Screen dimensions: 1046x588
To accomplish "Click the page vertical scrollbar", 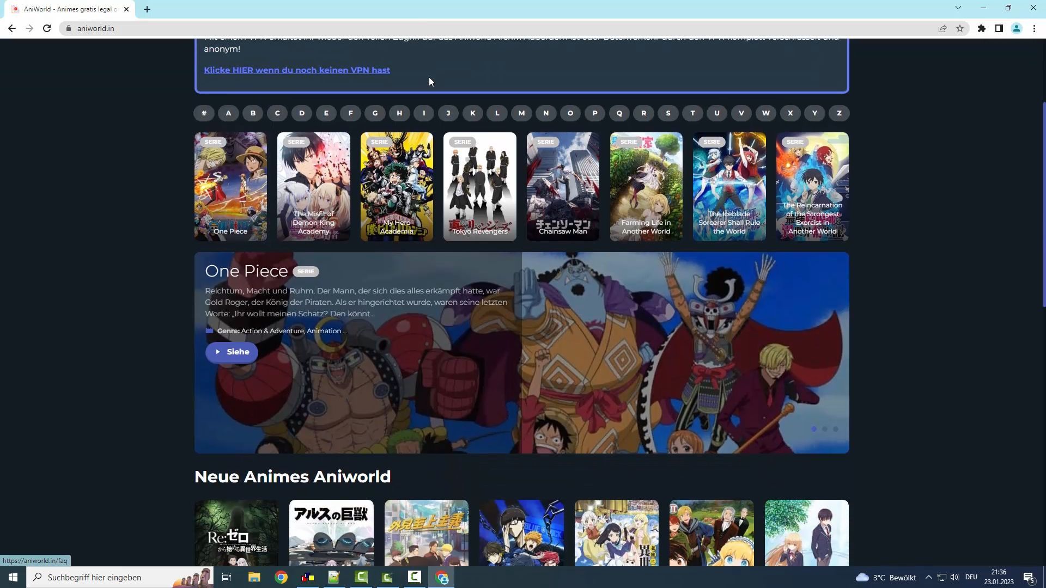I will tap(1044, 204).
